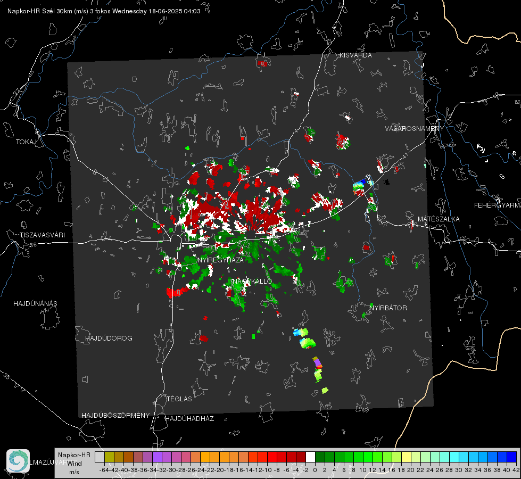The image size is (521, 479).
Task: Click the TOKAJ city label
Action: 26,142
